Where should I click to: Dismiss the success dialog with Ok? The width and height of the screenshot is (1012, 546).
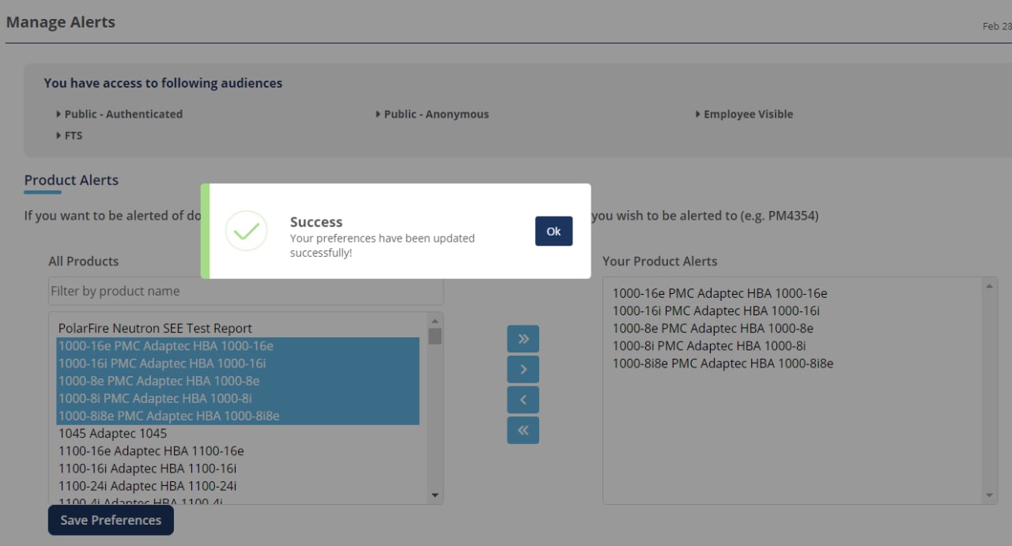pos(553,231)
